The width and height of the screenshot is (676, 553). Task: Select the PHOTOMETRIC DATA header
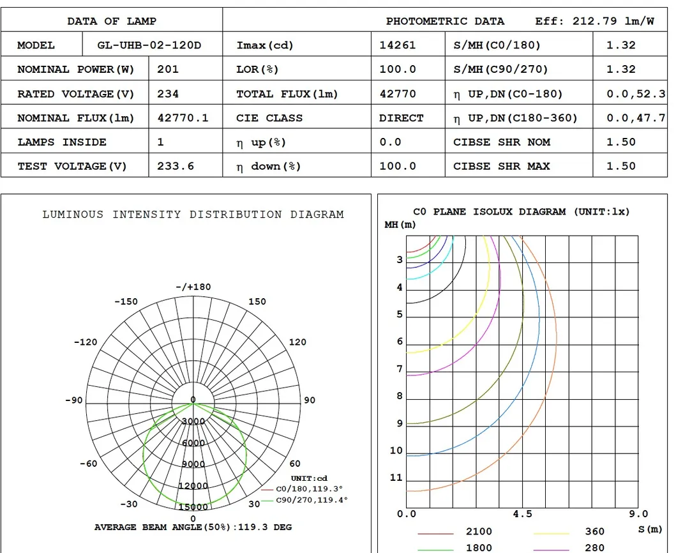click(445, 20)
